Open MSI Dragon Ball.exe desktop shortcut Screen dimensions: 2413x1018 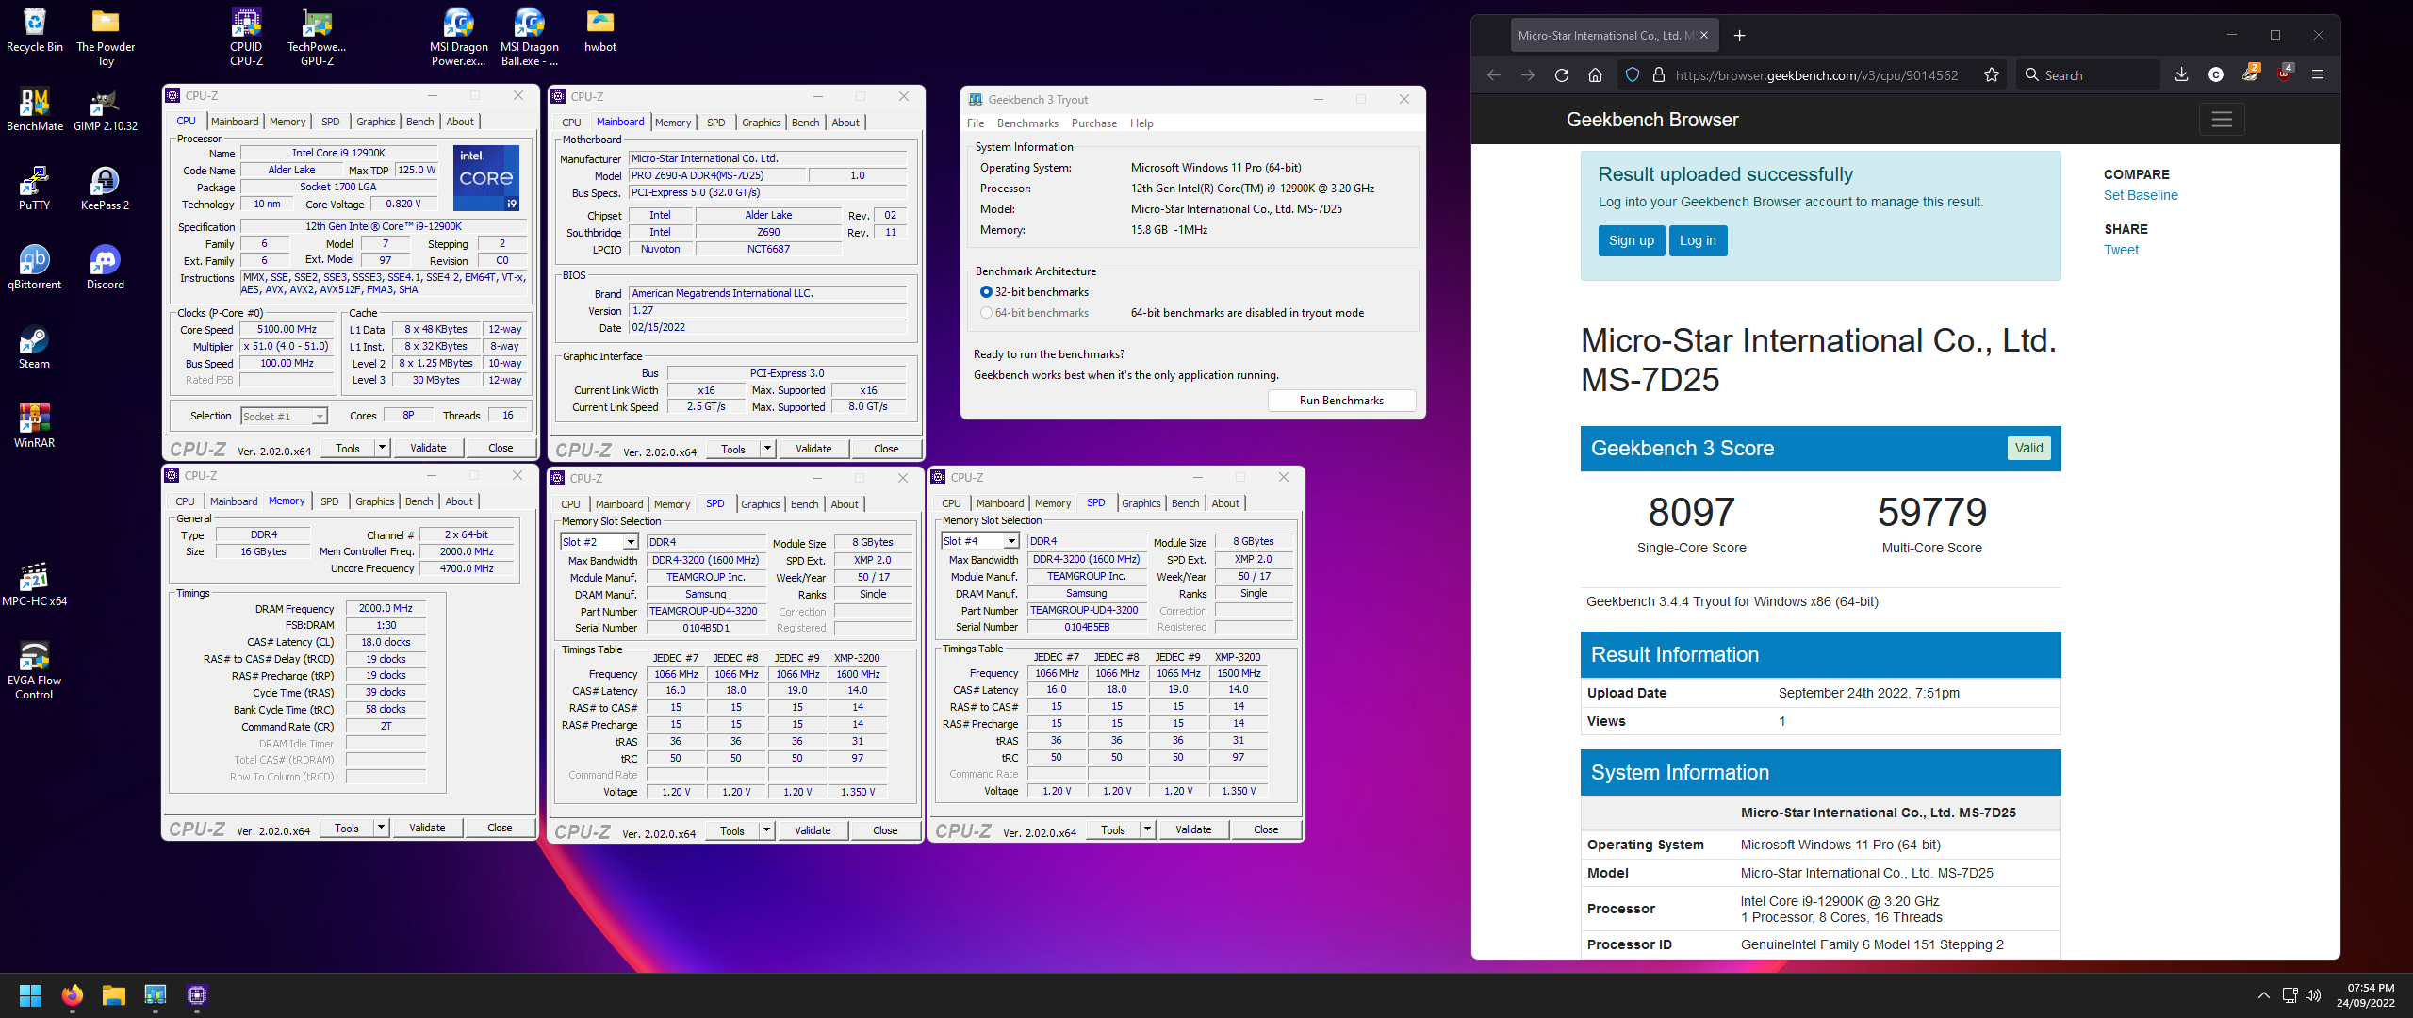(x=530, y=38)
